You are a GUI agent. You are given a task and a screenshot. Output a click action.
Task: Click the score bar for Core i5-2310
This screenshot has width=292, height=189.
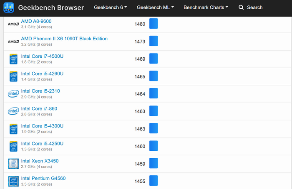154,93
